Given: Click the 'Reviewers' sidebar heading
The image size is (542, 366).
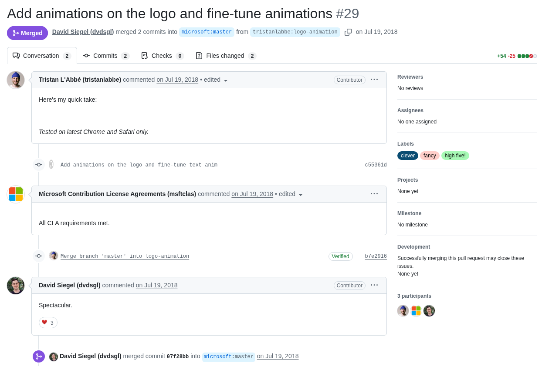Looking at the screenshot, I should (410, 77).
